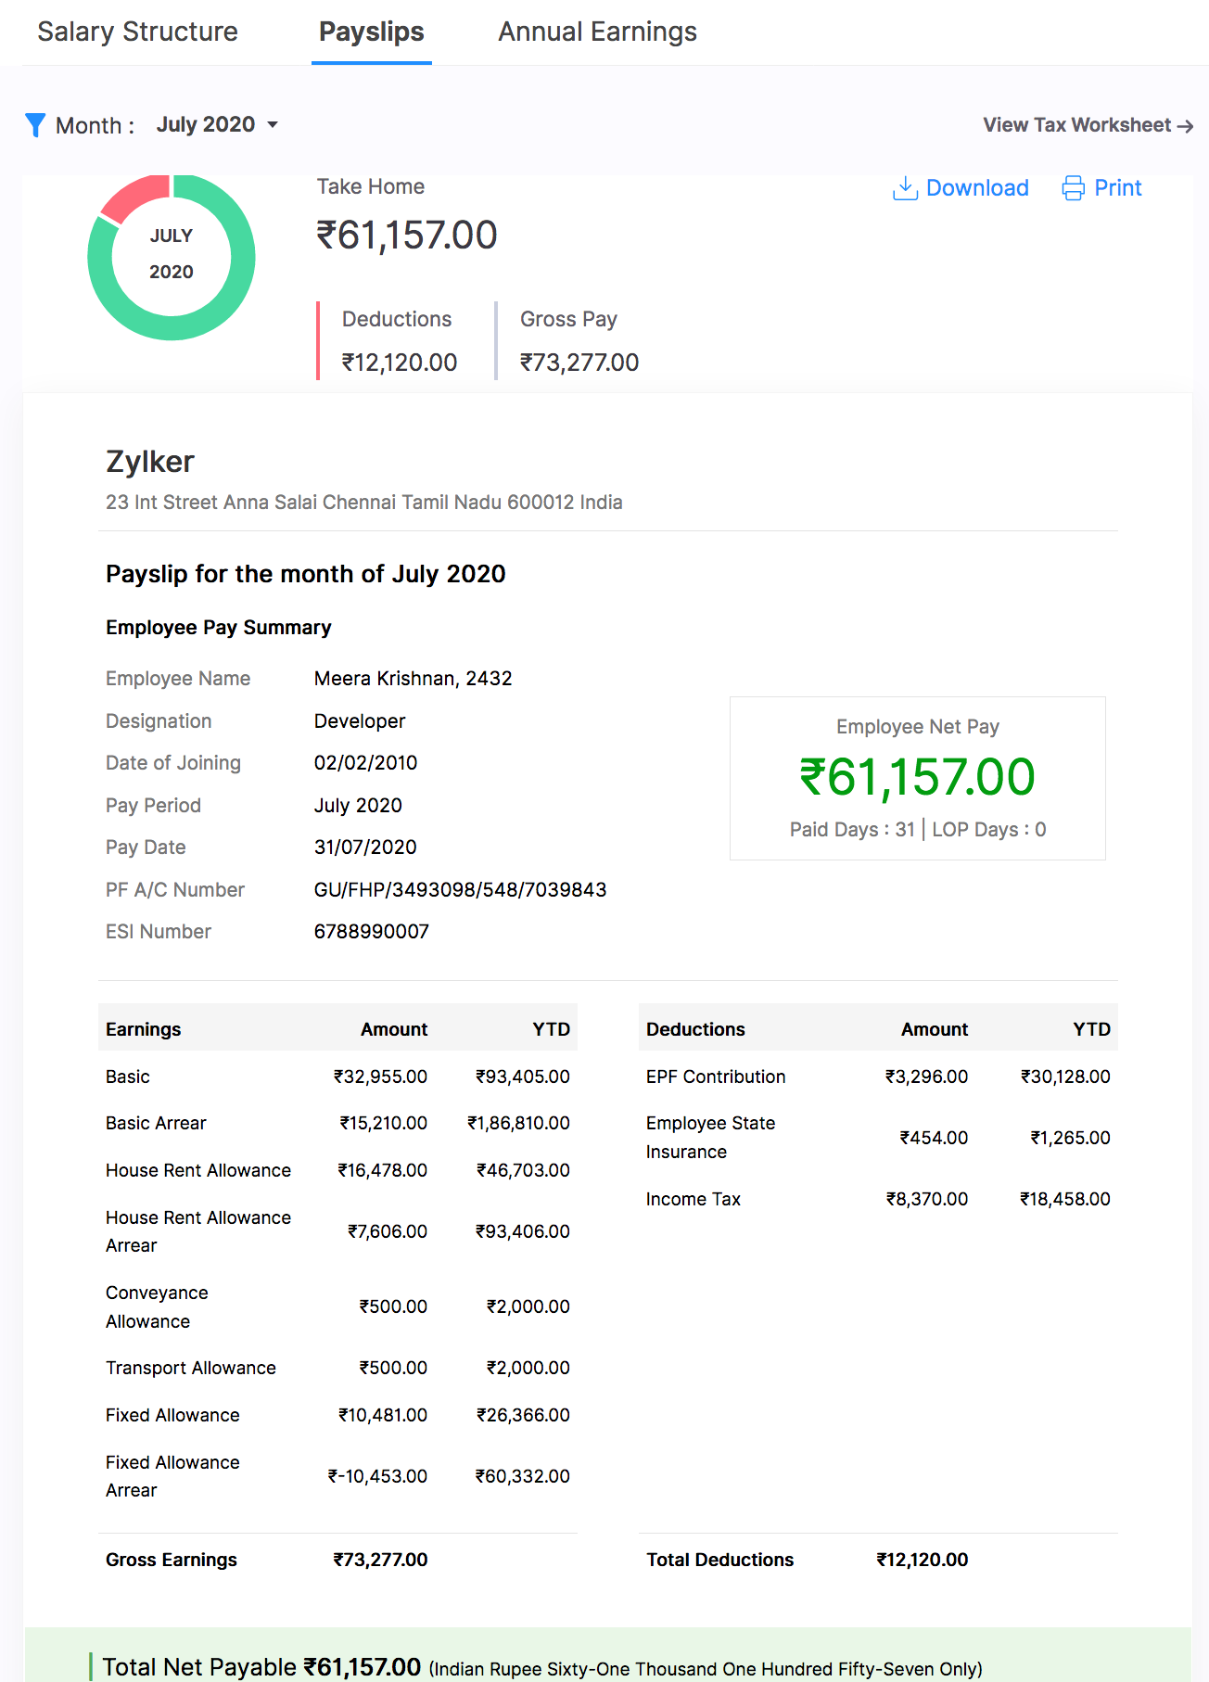Image resolution: width=1209 pixels, height=1682 pixels.
Task: Click the printer icon
Action: (1073, 188)
